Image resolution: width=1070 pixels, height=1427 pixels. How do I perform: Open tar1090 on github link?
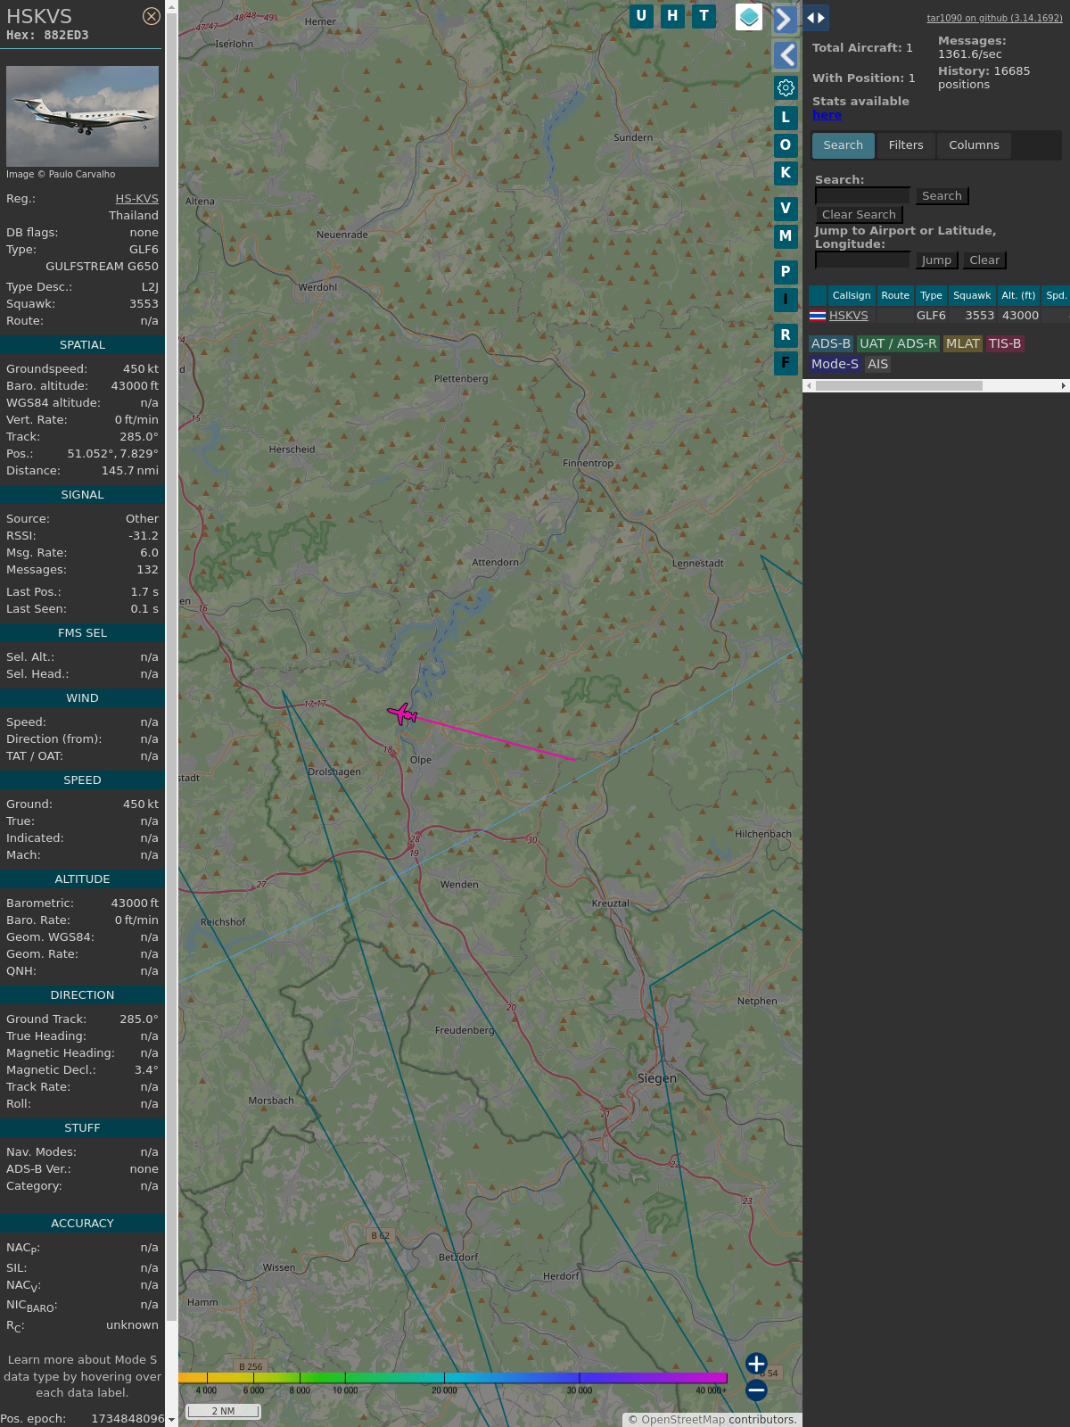(x=994, y=18)
